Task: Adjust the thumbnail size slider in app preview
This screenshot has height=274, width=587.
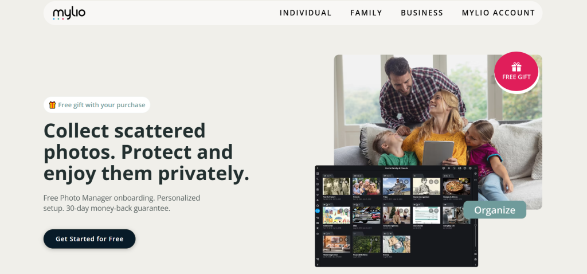Action: point(475,225)
